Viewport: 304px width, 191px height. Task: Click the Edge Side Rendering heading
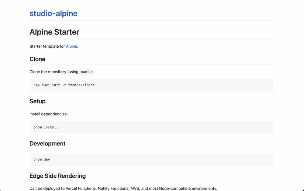coord(57,176)
